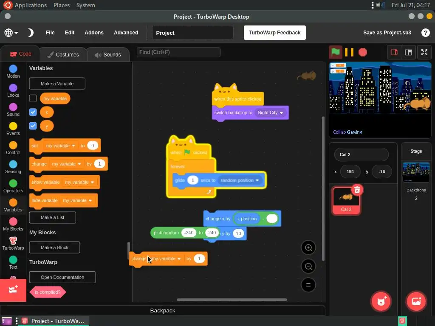The image size is (435, 326).
Task: Choose a new backdrop button
Action: point(416,301)
